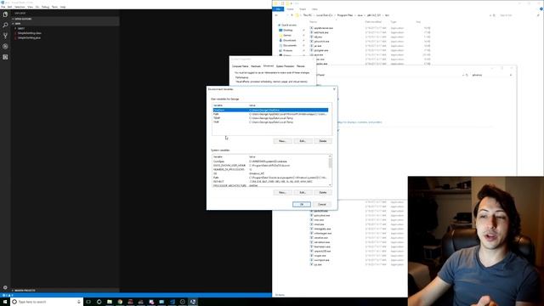Open the Edit menu in VS Code

pos(9,7)
